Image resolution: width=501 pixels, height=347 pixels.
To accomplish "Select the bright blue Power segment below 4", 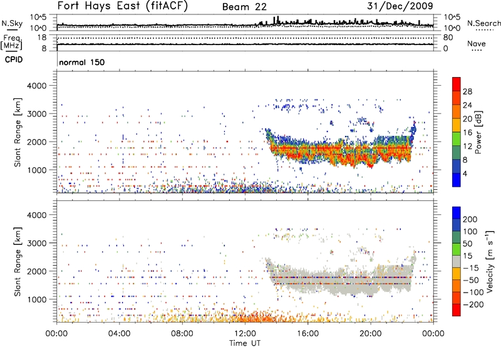I will (x=457, y=180).
